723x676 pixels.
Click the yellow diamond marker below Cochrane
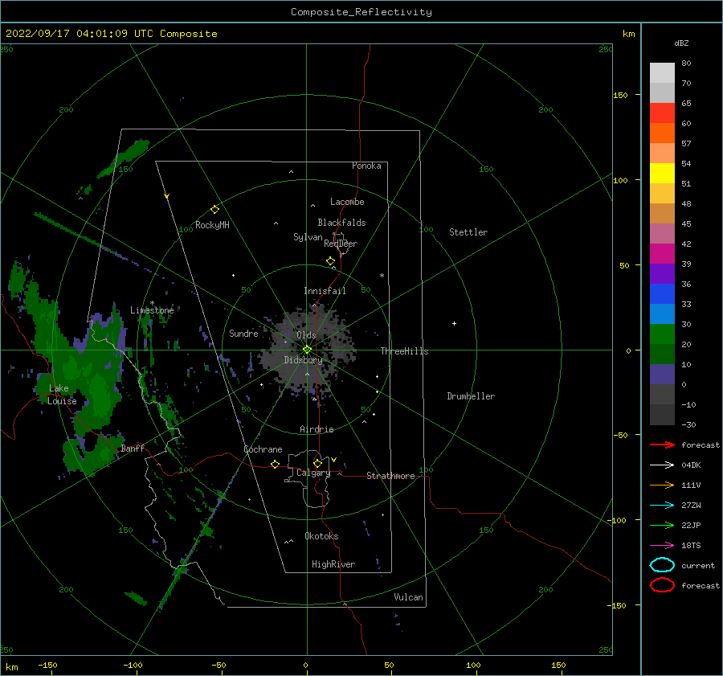pos(275,464)
